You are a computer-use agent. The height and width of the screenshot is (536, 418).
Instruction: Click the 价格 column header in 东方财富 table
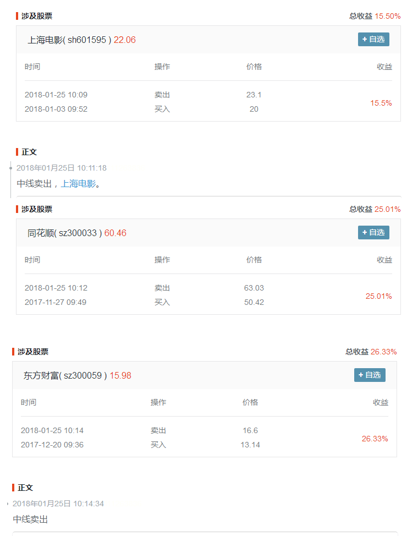[x=250, y=402]
